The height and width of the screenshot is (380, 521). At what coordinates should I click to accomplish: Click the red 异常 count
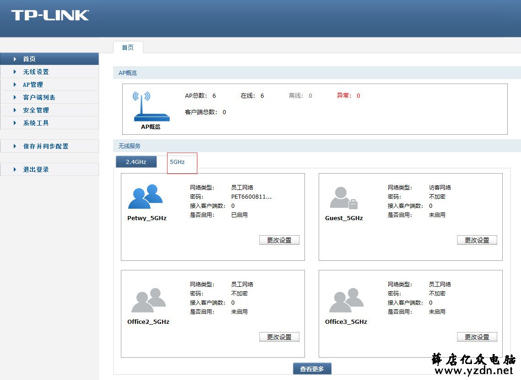pyautogui.click(x=358, y=95)
